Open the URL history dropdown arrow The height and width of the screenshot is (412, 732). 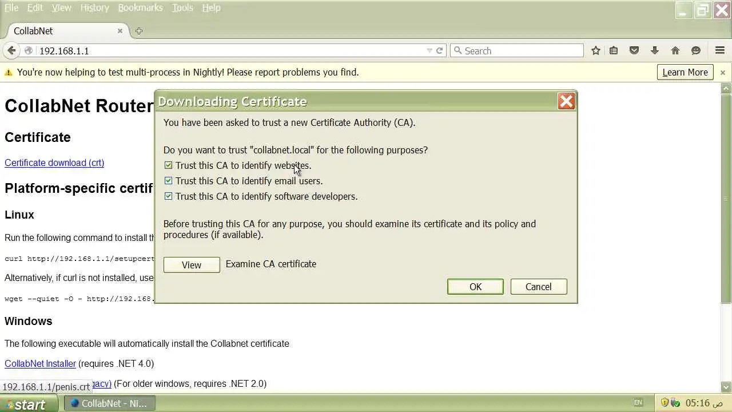[429, 51]
